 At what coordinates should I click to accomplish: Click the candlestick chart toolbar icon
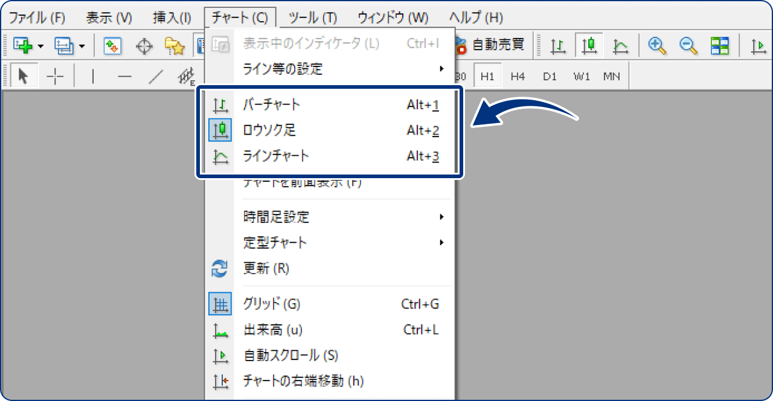pyautogui.click(x=589, y=45)
